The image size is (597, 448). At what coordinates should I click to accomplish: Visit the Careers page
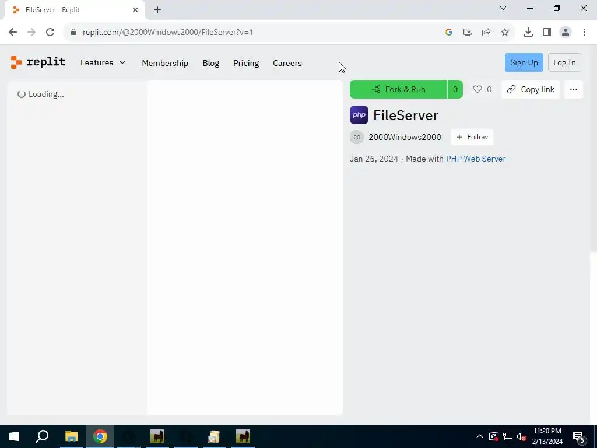(287, 63)
